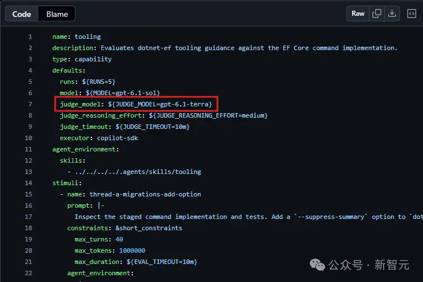Click the 'model: ${MODEL=gpt-6.1-sol}' line
The width and height of the screenshot is (423, 282).
click(110, 93)
